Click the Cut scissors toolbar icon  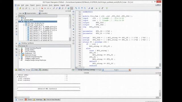pyautogui.click(x=34, y=8)
